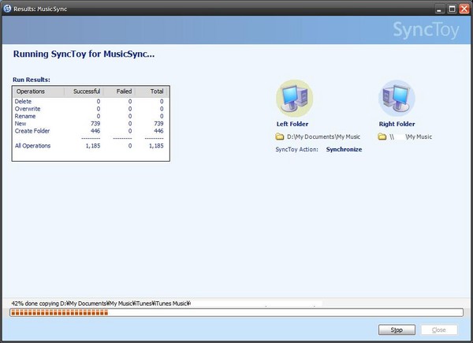
Task: Click the Left Folder label
Action: (x=292, y=124)
